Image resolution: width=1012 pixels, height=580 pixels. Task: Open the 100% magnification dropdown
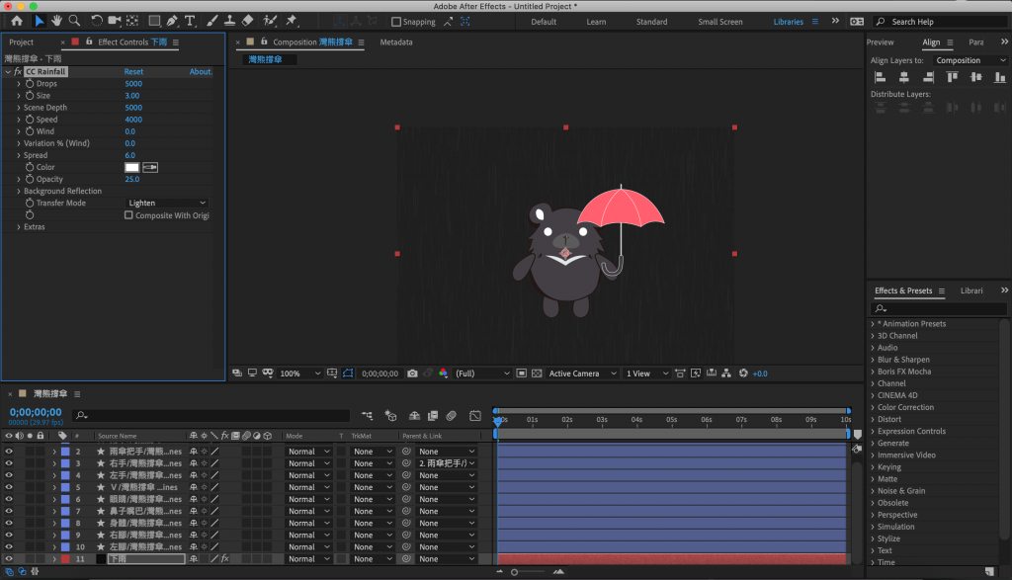[x=299, y=373]
